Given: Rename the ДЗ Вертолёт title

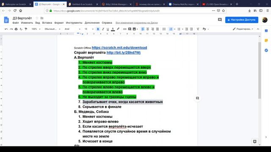Looking at the screenshot, I should [x=22, y=18].
